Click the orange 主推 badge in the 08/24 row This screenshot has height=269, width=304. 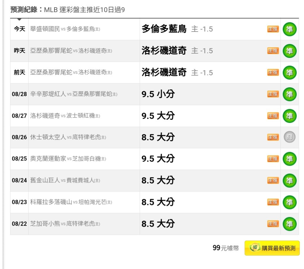coord(273,181)
